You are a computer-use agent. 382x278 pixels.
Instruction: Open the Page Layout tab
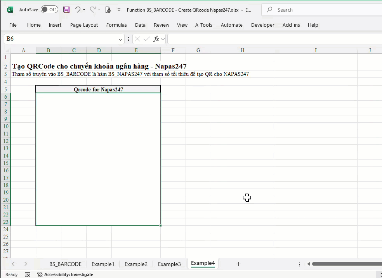click(84, 25)
